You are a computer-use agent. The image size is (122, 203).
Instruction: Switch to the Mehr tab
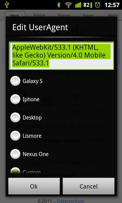click(x=113, y=16)
